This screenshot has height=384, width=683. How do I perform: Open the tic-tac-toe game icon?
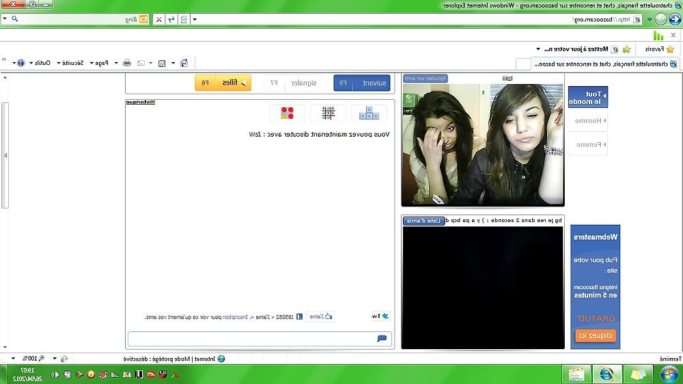(x=329, y=113)
